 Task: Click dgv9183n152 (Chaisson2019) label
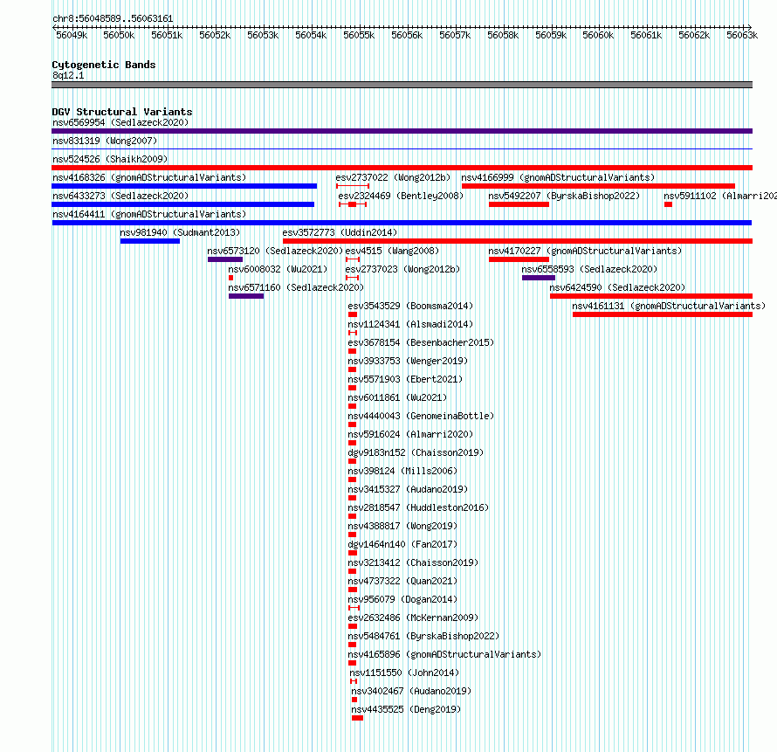(416, 452)
